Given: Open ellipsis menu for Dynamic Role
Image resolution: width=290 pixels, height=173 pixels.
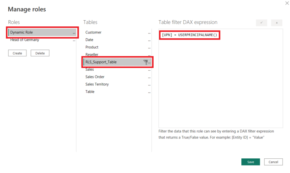Looking at the screenshot, I should (x=74, y=33).
